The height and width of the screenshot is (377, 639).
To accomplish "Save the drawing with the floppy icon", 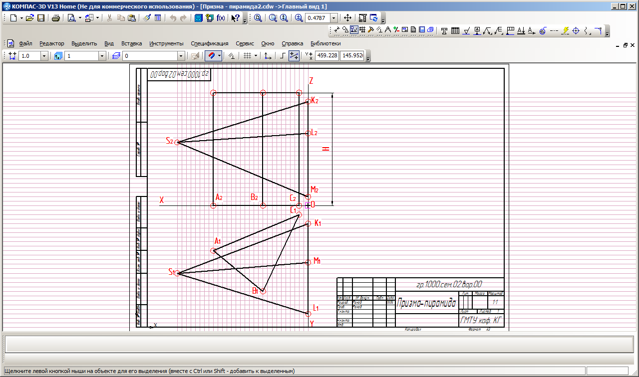I will 41,18.
